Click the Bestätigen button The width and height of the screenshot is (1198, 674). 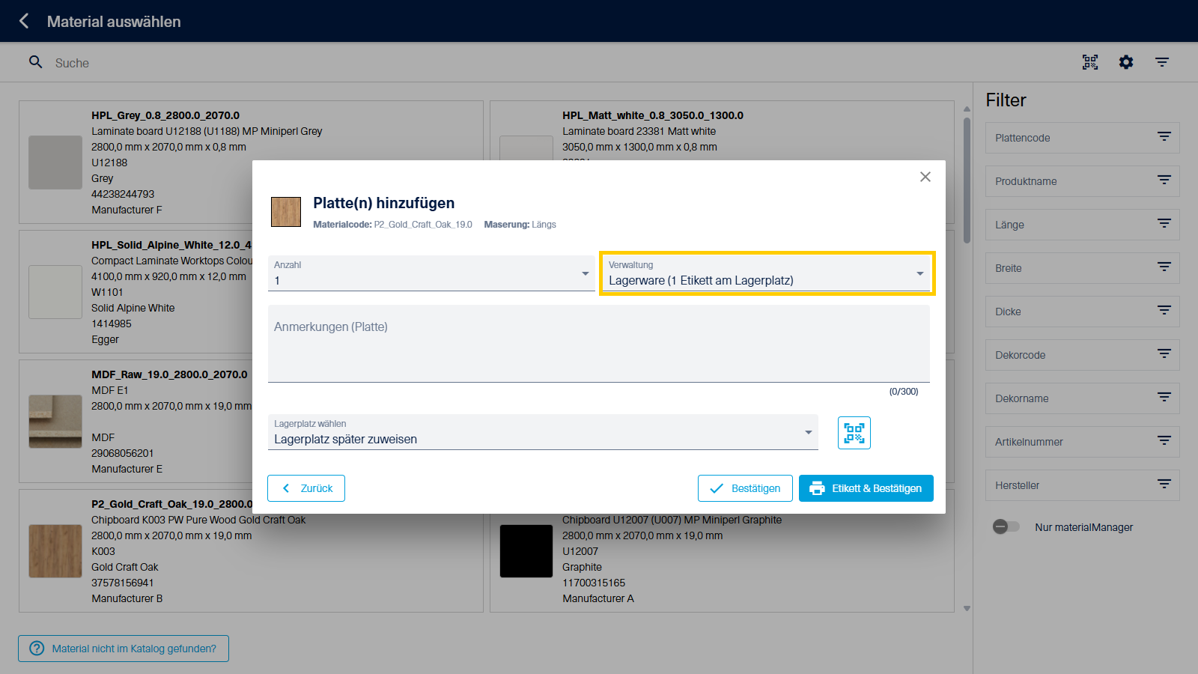click(x=745, y=488)
